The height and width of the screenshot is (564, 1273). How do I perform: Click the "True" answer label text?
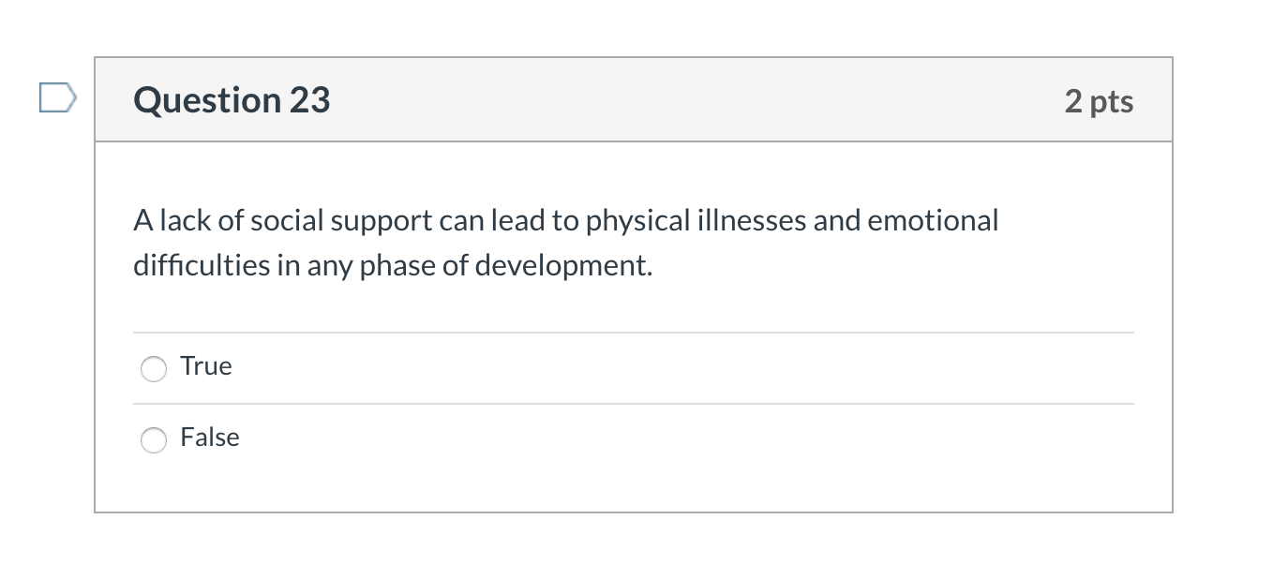pos(206,366)
